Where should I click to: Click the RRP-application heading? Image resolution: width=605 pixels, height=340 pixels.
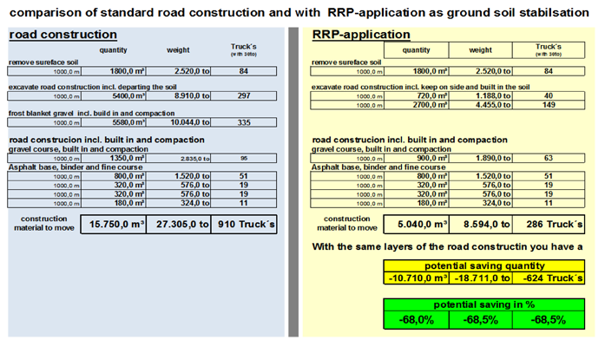pyautogui.click(x=361, y=35)
